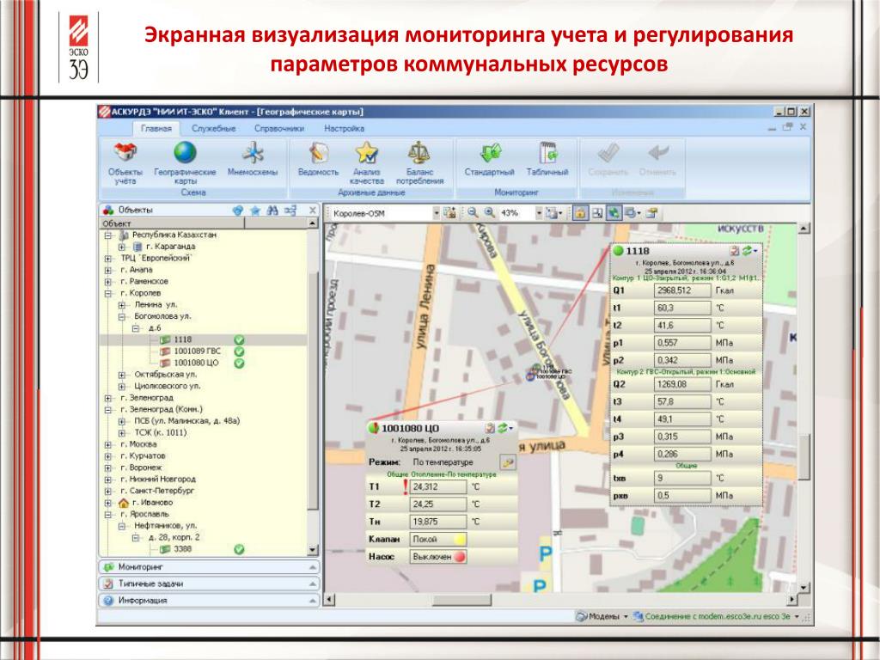
Task: Click the map zoom-in magnifier
Action: tap(489, 213)
